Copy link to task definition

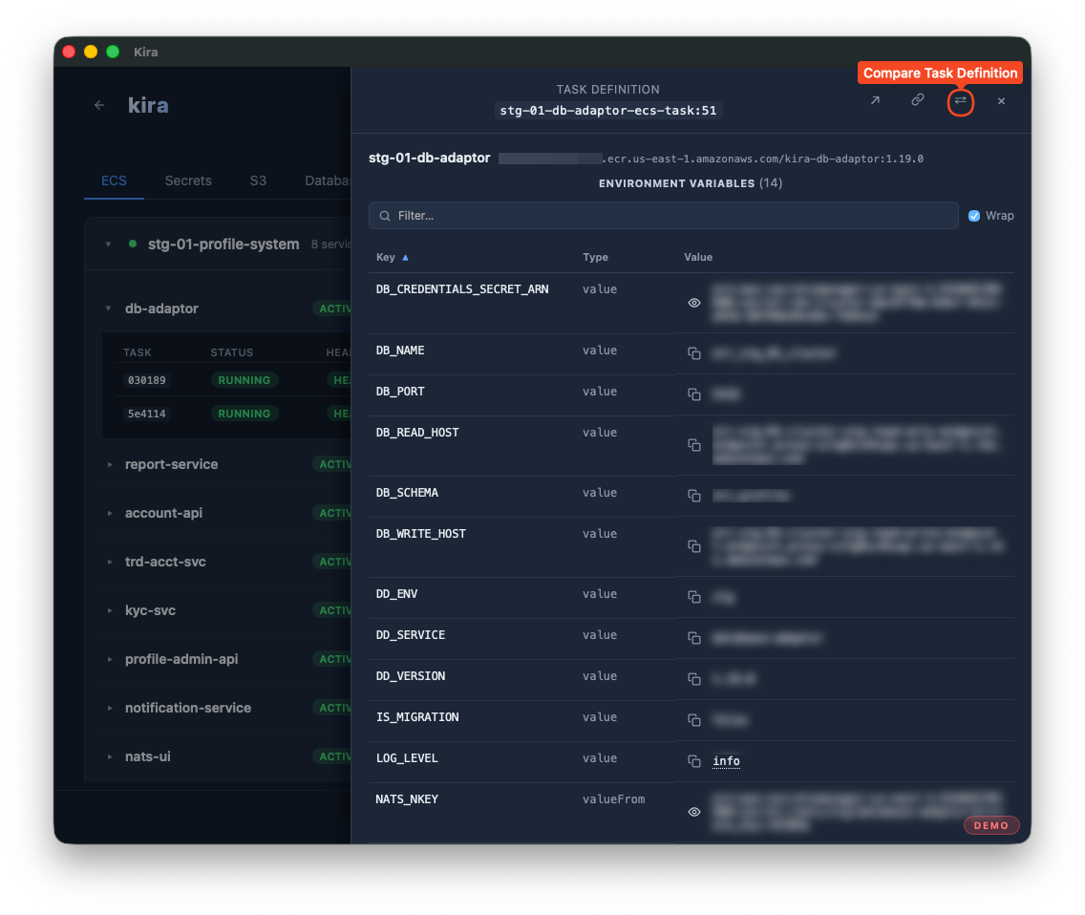(x=918, y=100)
